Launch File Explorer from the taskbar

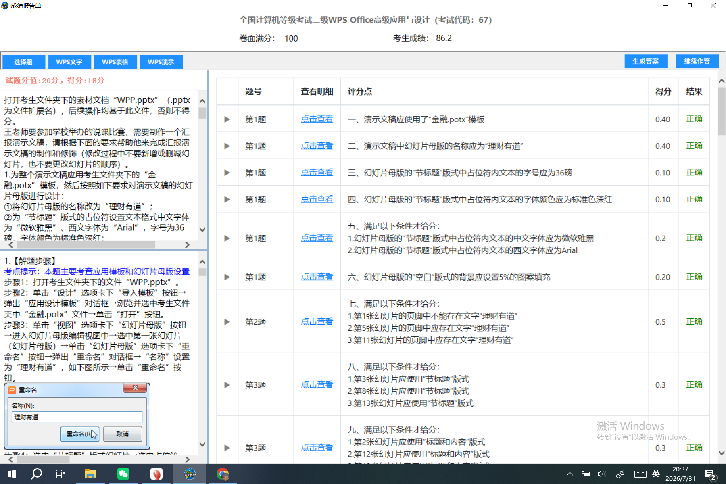point(90,474)
